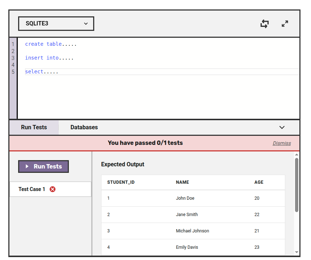Viewport: 311px width, 260px height.
Task: Click student ID 3 cell
Action: (108, 231)
